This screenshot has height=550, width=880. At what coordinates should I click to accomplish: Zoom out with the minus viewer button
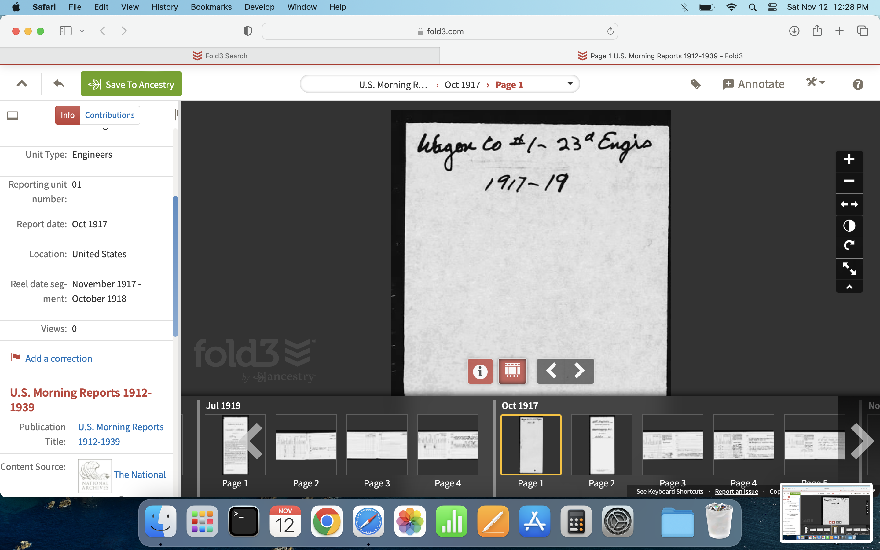[849, 181]
